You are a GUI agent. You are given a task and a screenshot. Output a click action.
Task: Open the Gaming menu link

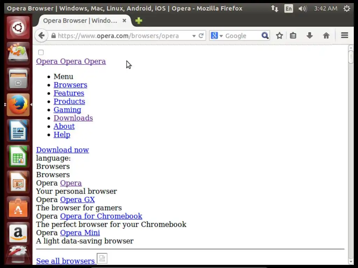pyautogui.click(x=67, y=110)
